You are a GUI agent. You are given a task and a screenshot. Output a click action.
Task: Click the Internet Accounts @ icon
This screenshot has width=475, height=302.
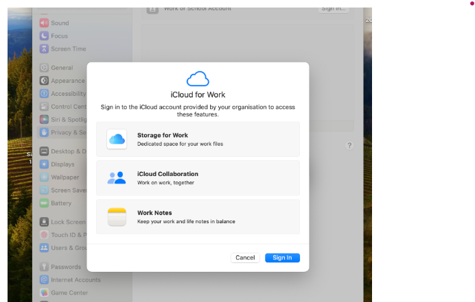(44, 280)
